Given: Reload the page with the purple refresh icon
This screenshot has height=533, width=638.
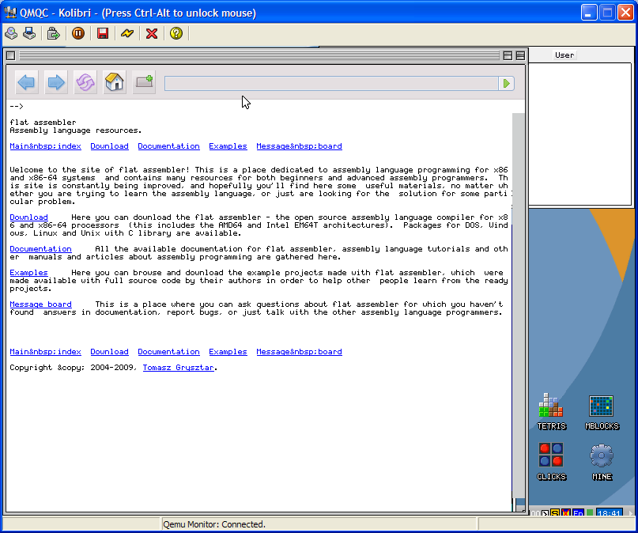Looking at the screenshot, I should [x=85, y=82].
